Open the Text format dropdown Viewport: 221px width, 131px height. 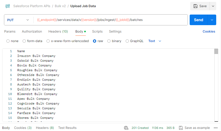coord(155,41)
